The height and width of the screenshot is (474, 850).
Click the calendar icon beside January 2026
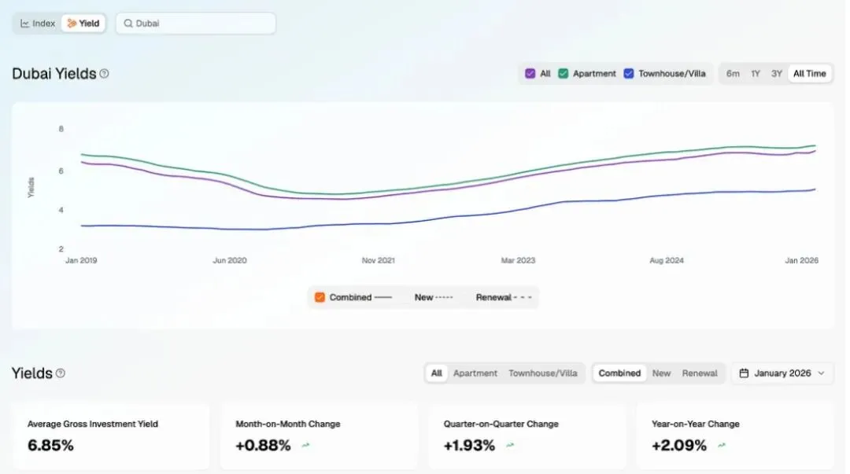(x=744, y=373)
